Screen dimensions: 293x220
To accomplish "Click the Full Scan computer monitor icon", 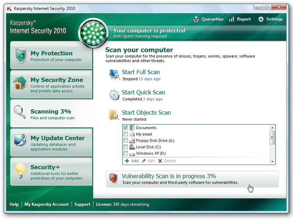I will 115,75.
